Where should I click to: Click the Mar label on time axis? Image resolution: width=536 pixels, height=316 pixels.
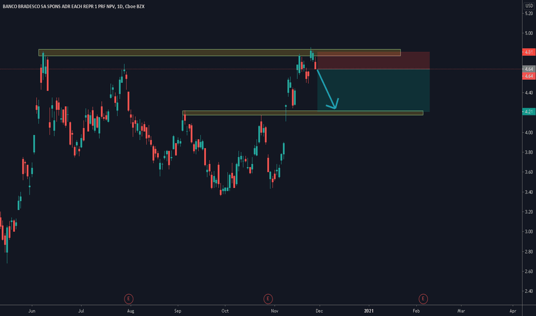[461, 311]
